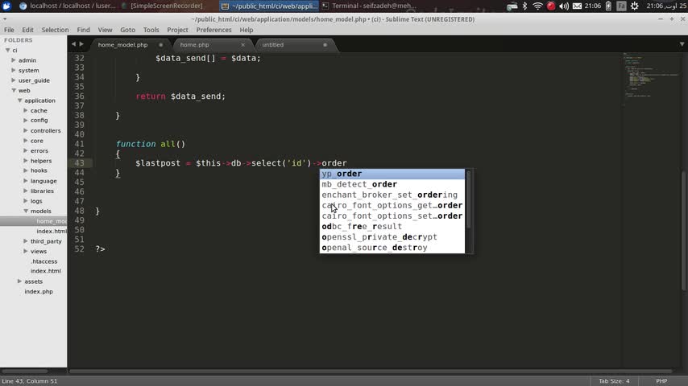Open index.html under models folder

[x=52, y=231]
